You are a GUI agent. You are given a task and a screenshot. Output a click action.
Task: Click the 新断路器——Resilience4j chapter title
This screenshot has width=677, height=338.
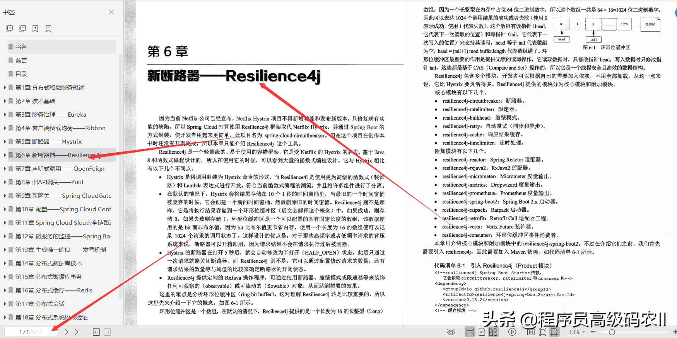(234, 76)
